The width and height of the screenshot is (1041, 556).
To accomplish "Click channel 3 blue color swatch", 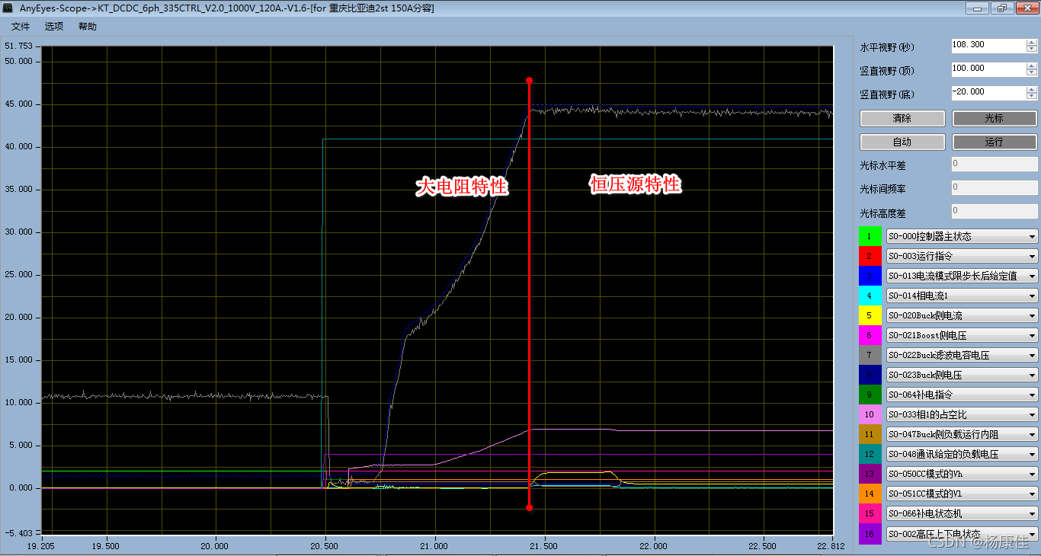I will (x=870, y=276).
